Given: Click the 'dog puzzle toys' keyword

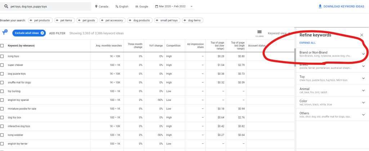Looking at the screenshot, I should [x=17, y=74].
